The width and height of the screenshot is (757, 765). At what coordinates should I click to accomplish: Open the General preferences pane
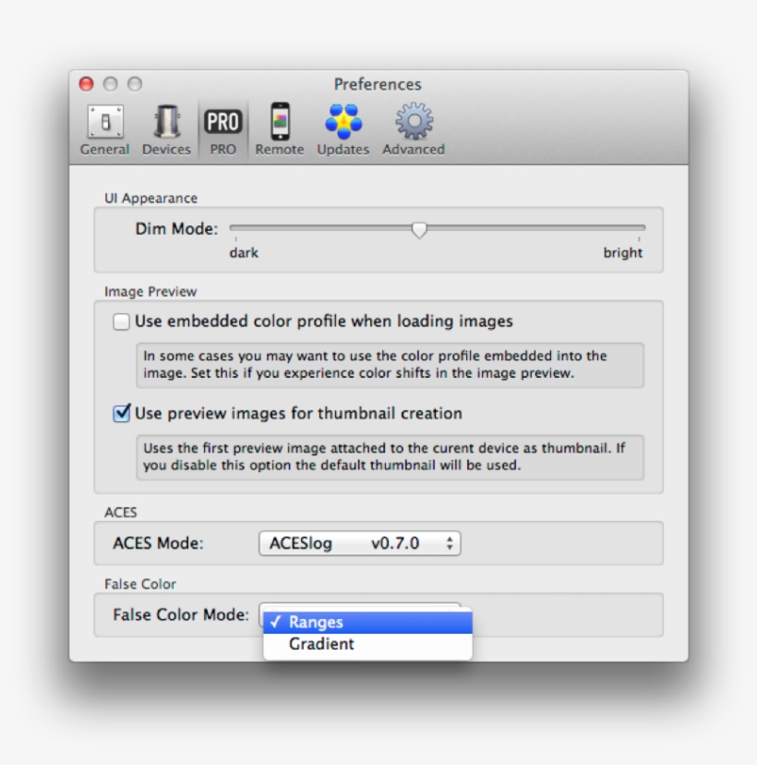click(x=104, y=130)
